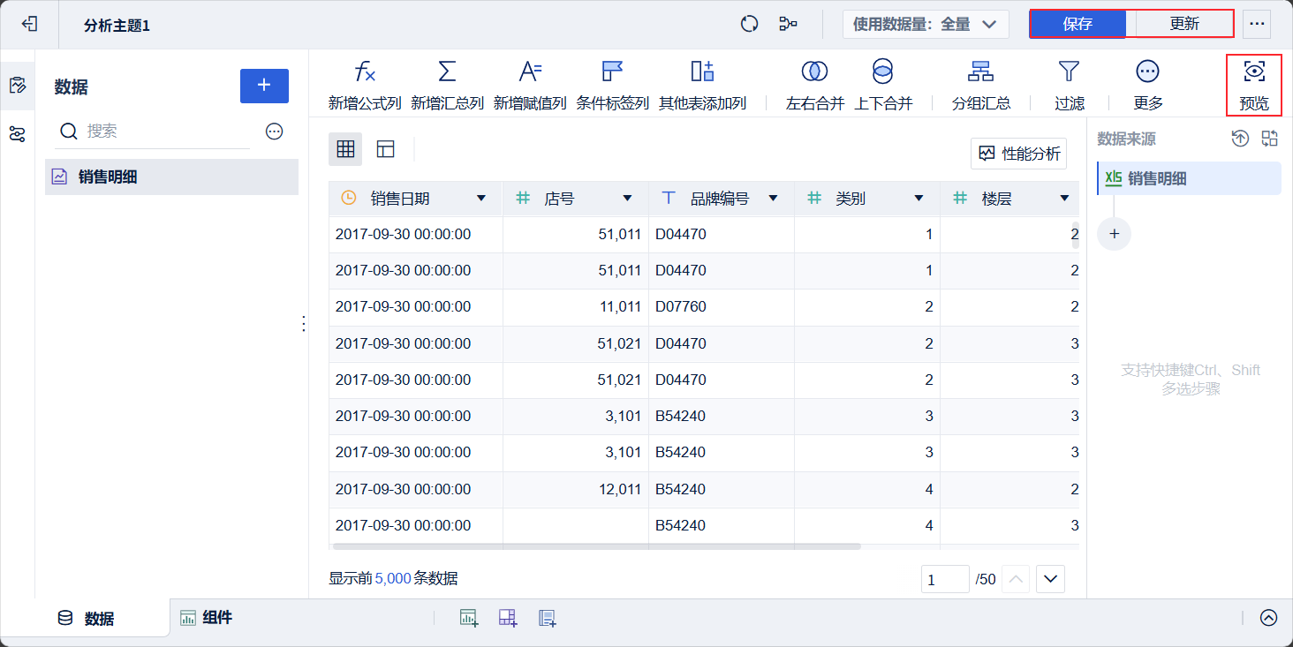Click the 过滤 filter funnel icon
The image size is (1293, 647).
pos(1069,71)
